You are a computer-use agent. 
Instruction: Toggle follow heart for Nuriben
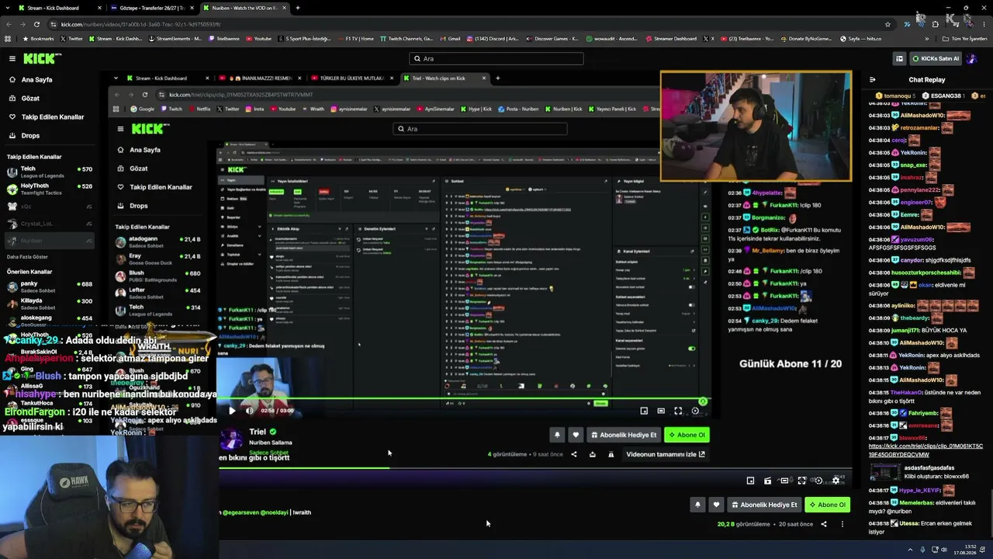(x=716, y=505)
